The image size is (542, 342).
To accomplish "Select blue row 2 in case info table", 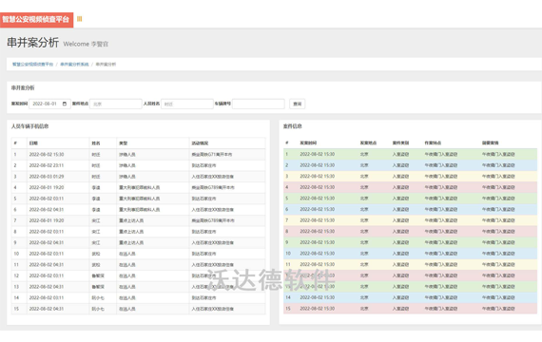I will 410,165.
